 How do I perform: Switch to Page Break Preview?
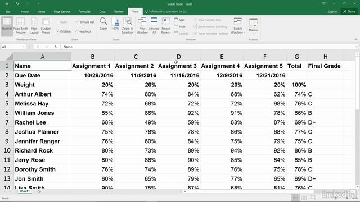click(20, 26)
